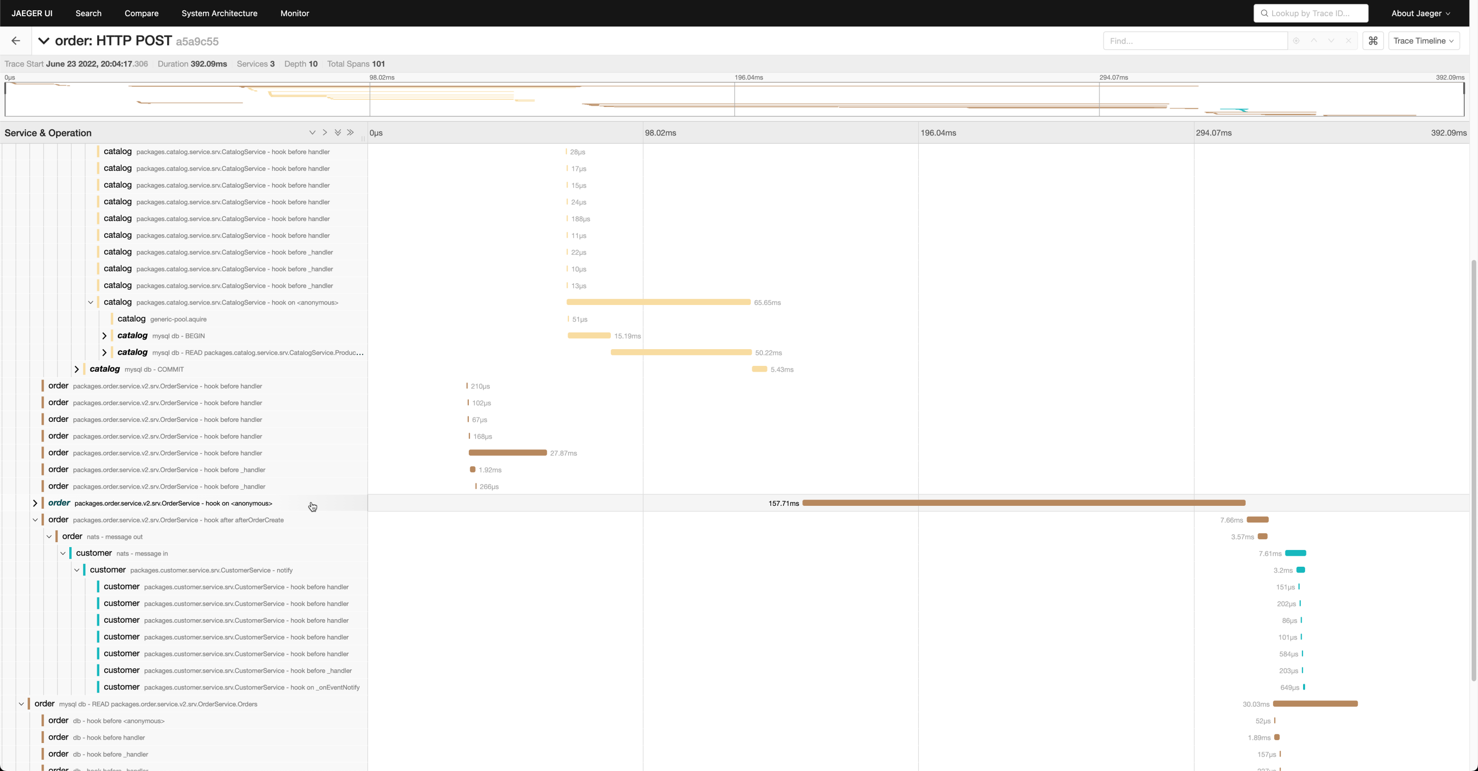Select the 27.87ms order span bar
This screenshot has height=771, width=1478.
pos(508,453)
